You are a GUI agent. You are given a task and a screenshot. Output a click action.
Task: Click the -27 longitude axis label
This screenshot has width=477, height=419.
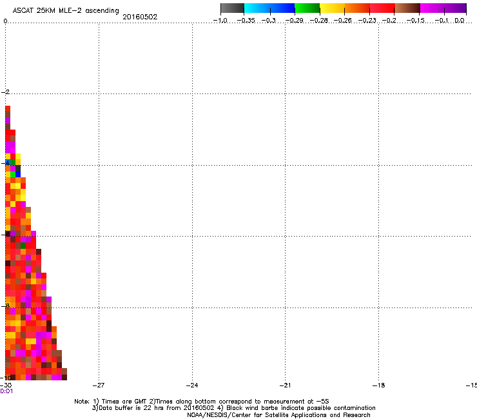[x=99, y=385]
